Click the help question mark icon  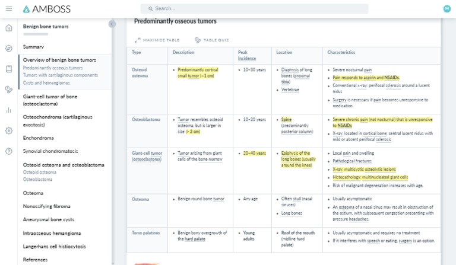click(x=9, y=151)
